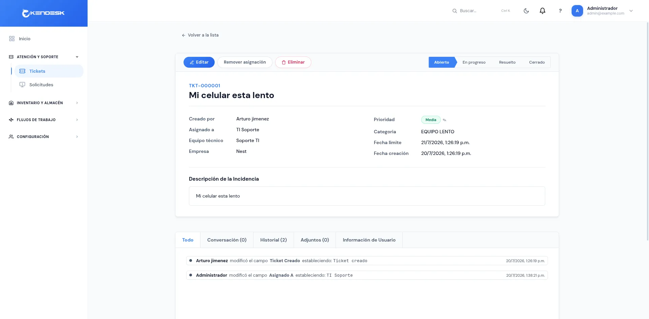Click the page vertical scrollbar
The height and width of the screenshot is (319, 649).
pos(647,131)
